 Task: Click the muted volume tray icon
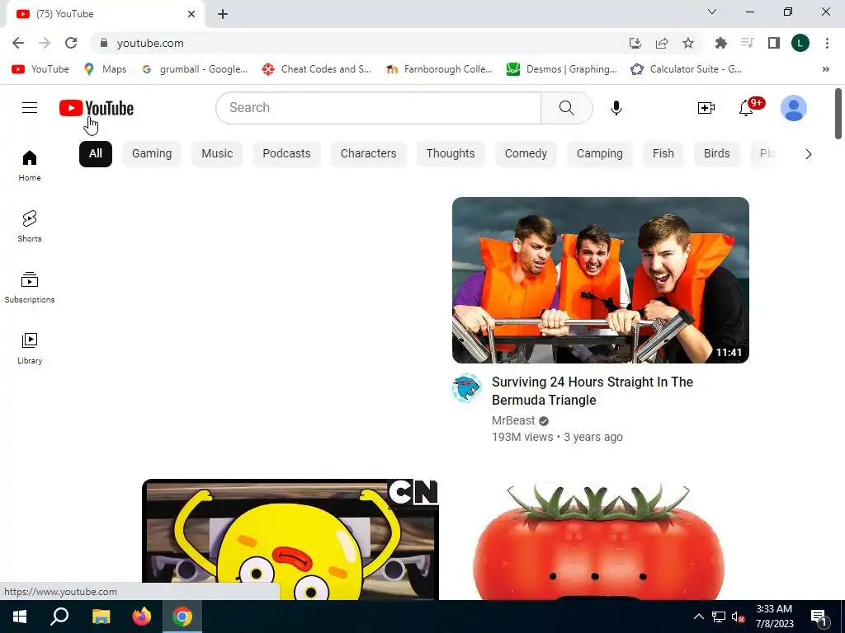pos(739,617)
